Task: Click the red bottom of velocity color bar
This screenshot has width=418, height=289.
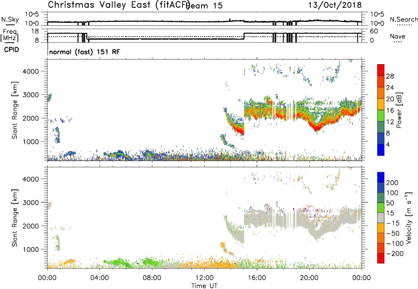Action: 381,258
